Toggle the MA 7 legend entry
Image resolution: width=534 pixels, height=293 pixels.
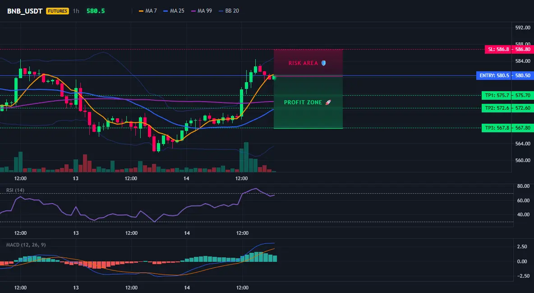click(148, 11)
